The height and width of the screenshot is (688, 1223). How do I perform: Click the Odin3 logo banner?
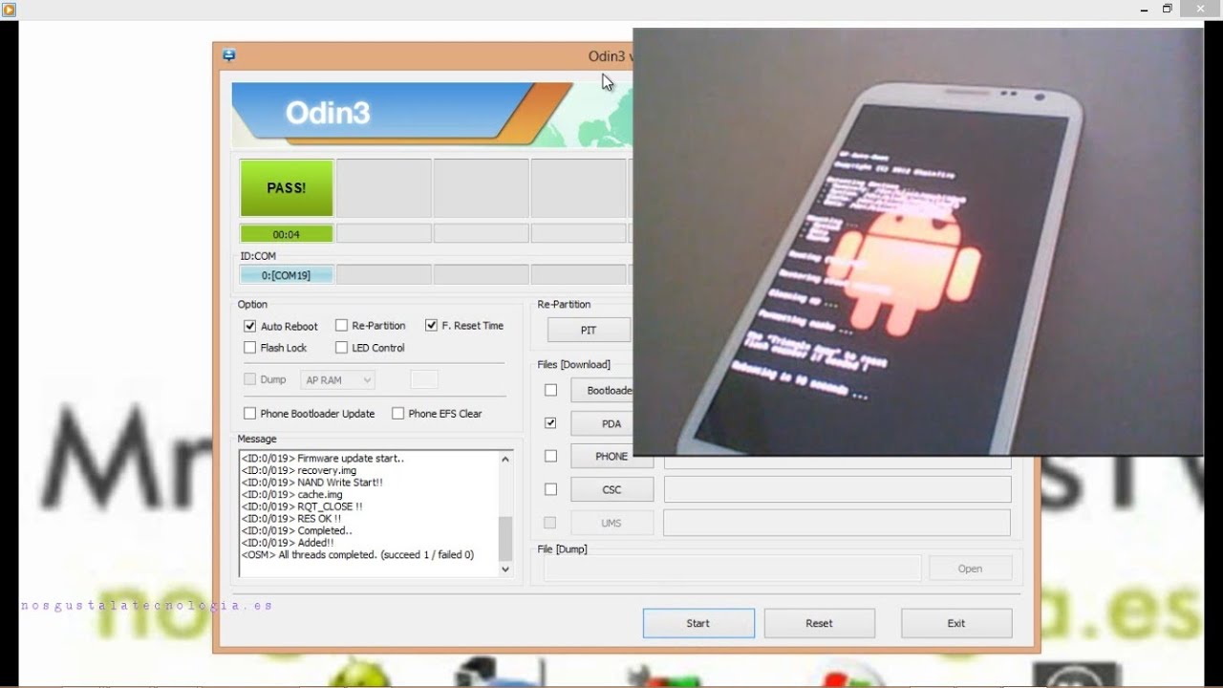tap(432, 115)
